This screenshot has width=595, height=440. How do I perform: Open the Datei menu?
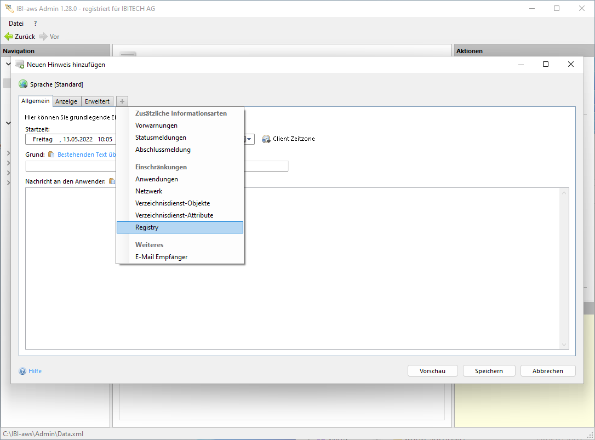tap(16, 24)
